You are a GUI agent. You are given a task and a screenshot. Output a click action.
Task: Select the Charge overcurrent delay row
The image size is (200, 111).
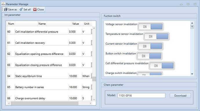point(50,98)
